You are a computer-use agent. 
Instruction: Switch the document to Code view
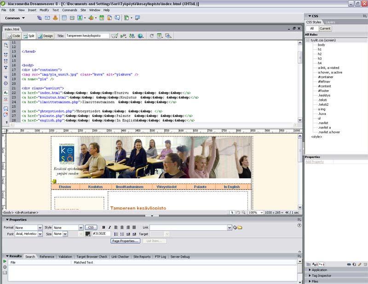pos(14,36)
